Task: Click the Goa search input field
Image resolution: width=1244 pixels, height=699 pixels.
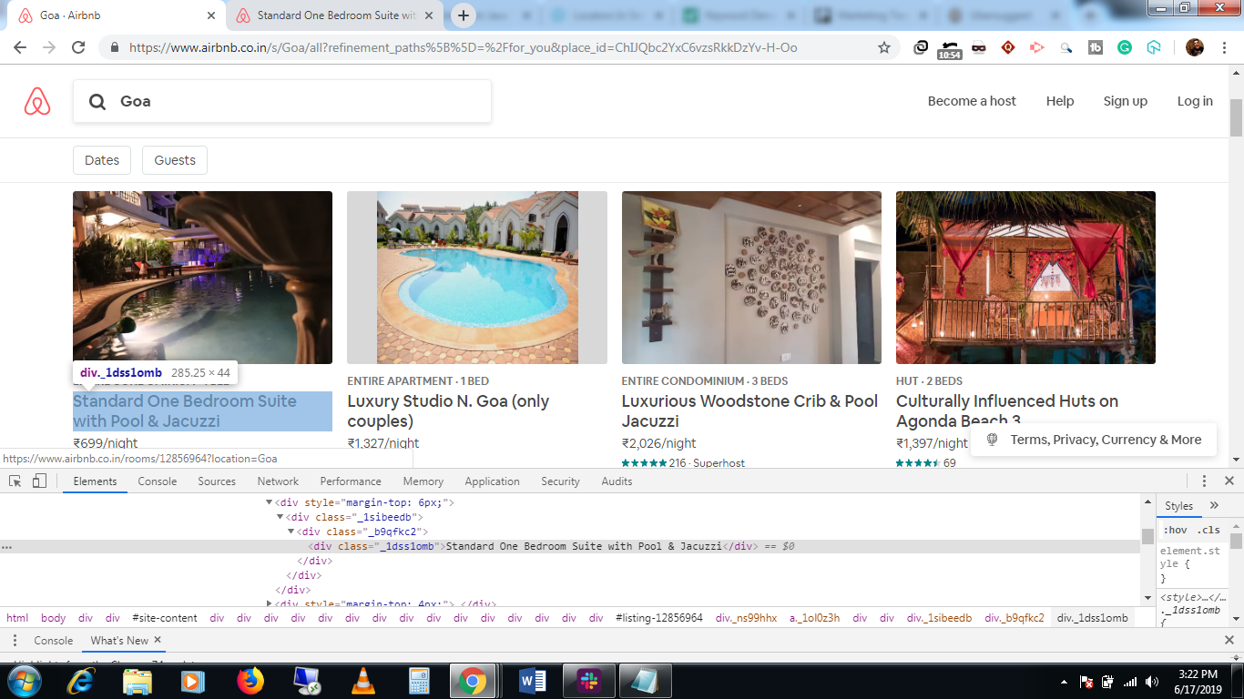Action: [x=282, y=101]
